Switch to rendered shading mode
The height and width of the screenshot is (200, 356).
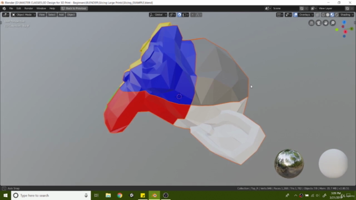coord(337,15)
